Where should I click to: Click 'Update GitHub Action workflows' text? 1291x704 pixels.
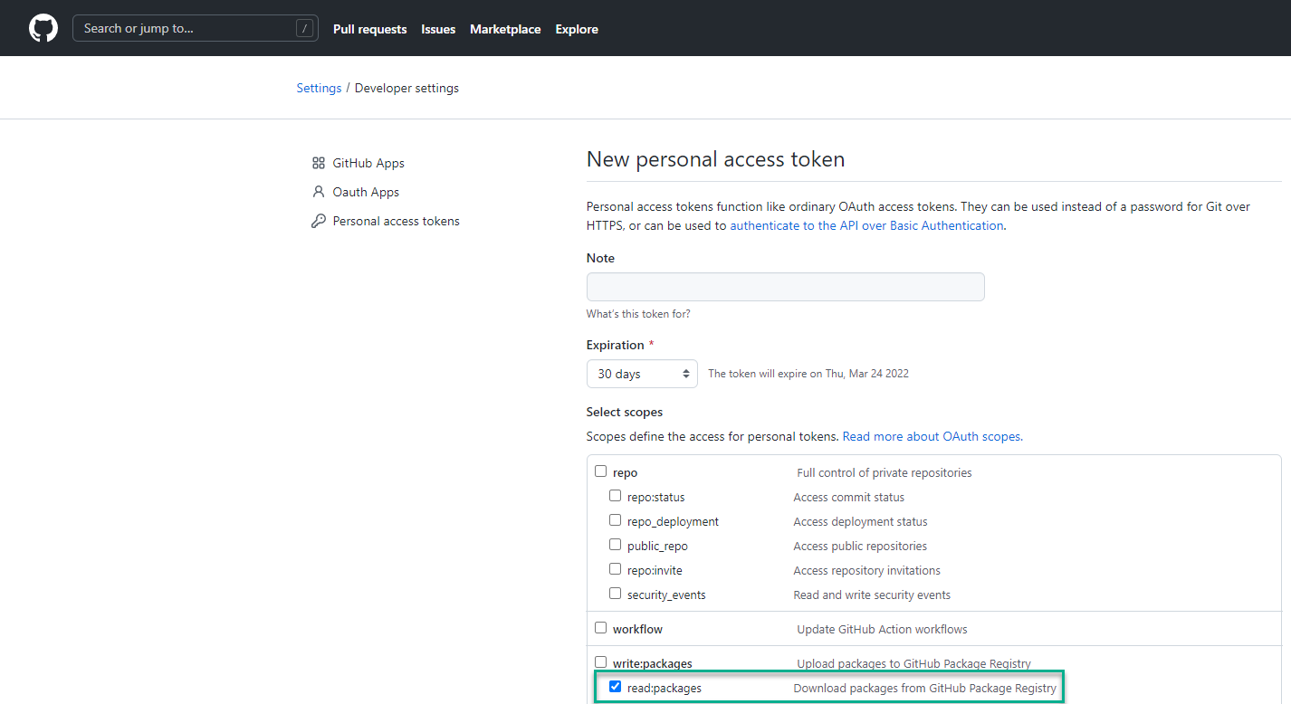[882, 629]
